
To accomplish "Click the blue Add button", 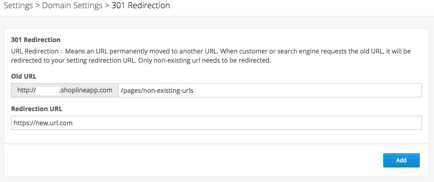I will (x=401, y=161).
